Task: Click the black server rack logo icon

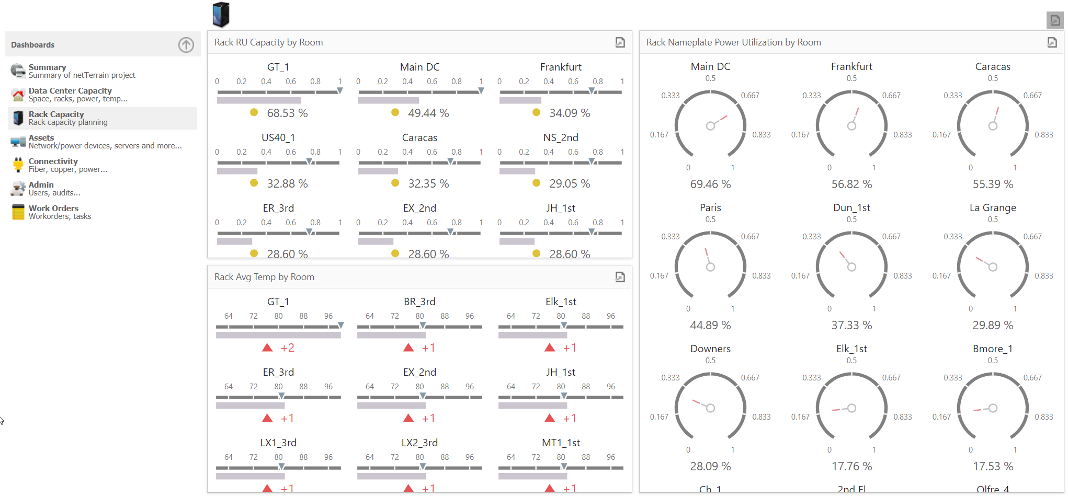Action: (221, 15)
